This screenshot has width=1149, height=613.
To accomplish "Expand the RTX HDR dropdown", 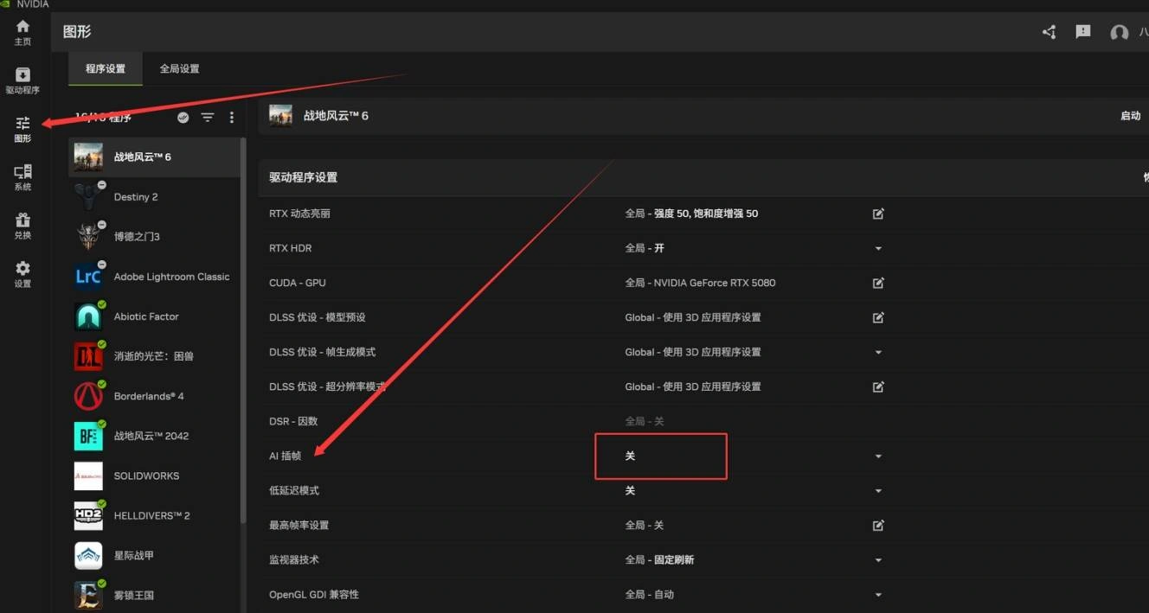I will [878, 249].
